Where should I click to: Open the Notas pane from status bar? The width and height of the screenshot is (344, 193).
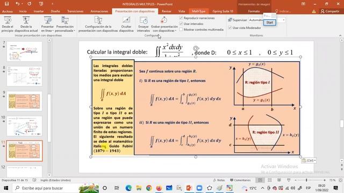(x=219, y=180)
